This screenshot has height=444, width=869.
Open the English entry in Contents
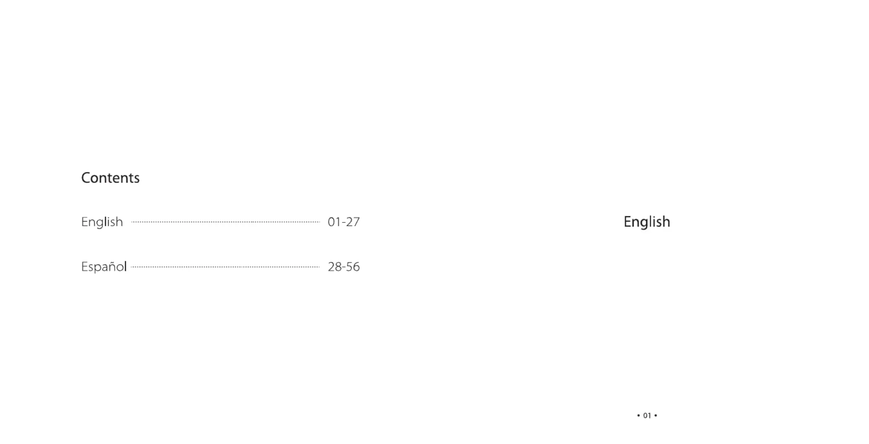pyautogui.click(x=102, y=222)
